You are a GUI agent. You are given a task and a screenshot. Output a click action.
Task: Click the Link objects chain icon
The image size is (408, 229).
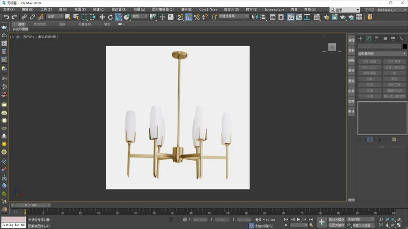(24, 17)
